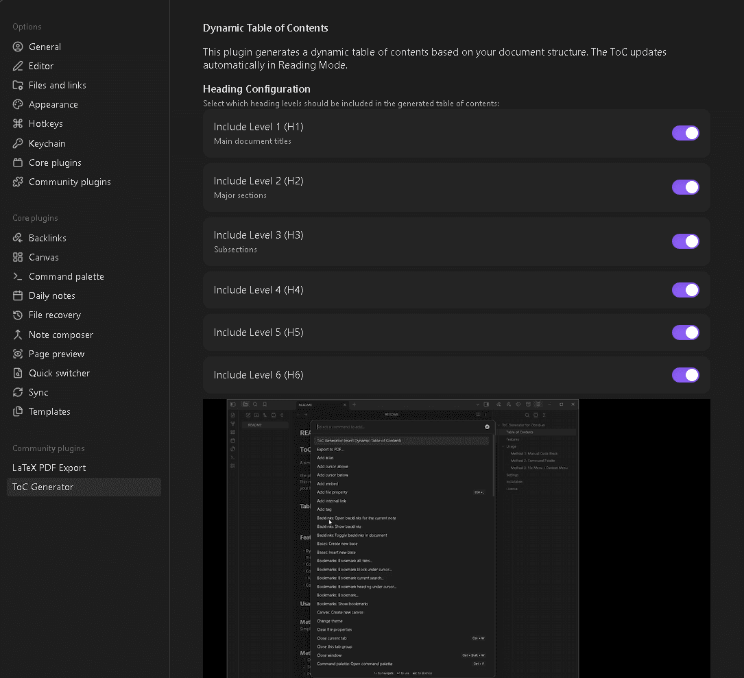Select Note composer settings
The image size is (744, 678).
click(x=84, y=335)
